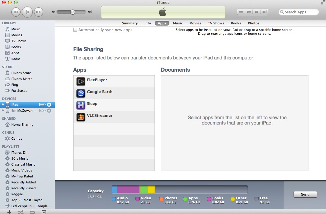
Task: Select Sleep app in File Sharing list
Action: [114, 105]
